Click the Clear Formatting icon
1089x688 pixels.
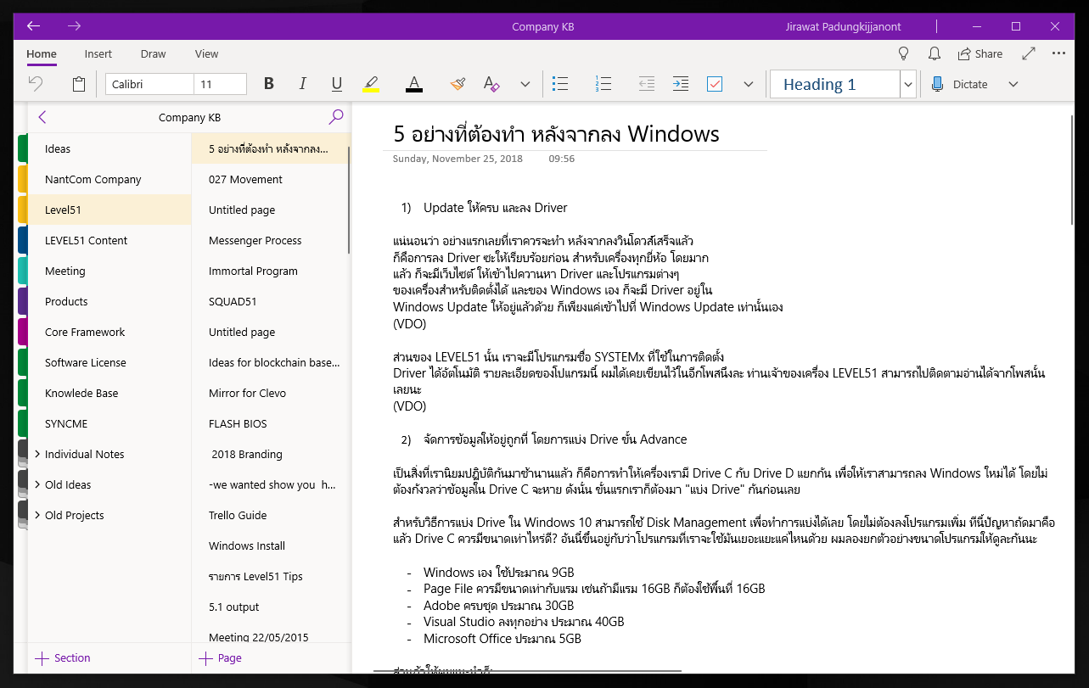click(491, 84)
